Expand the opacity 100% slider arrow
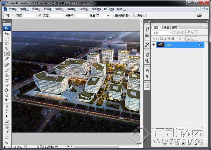The height and width of the screenshot is (150, 211). pyautogui.click(x=196, y=33)
